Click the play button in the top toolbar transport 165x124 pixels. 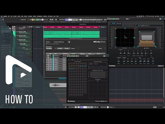[73, 20]
